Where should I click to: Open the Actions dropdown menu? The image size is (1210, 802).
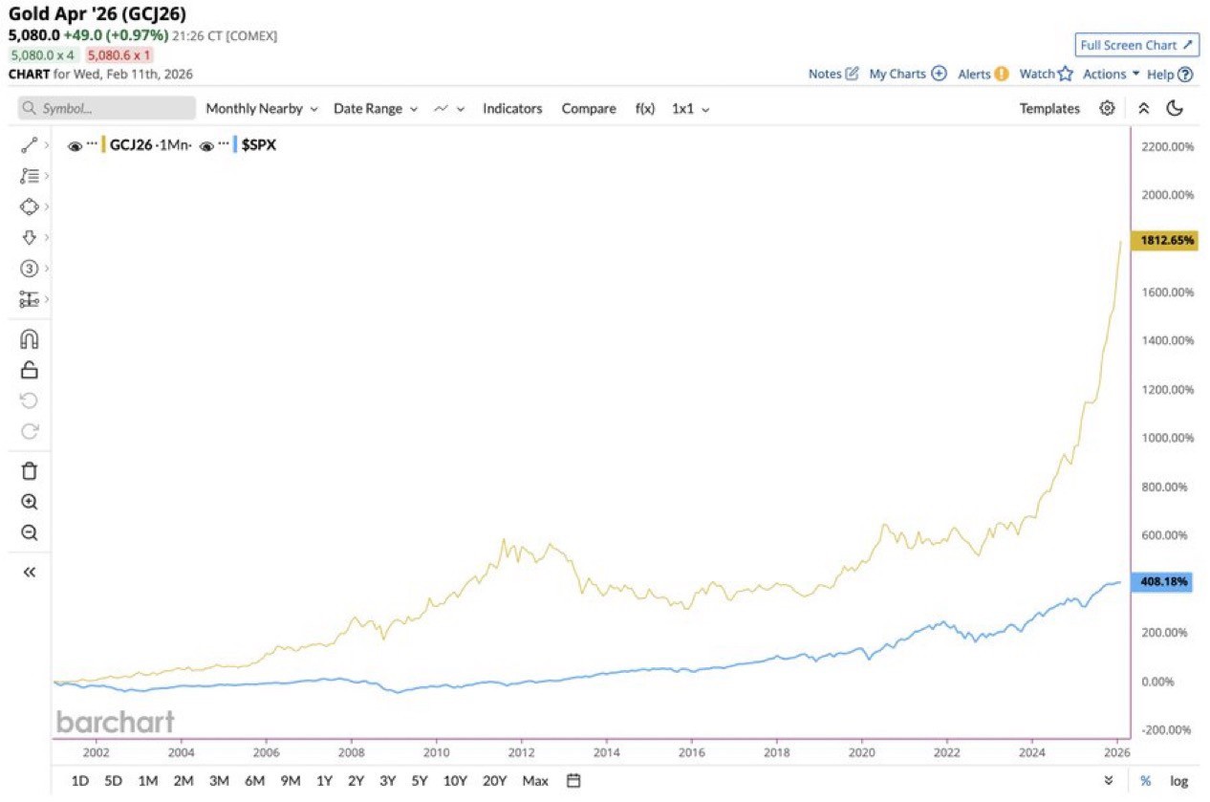(1111, 74)
